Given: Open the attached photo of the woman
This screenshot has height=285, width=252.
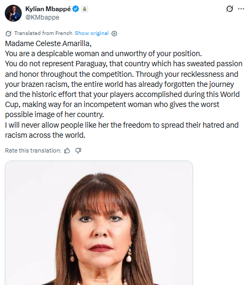Looking at the screenshot, I should [x=99, y=223].
